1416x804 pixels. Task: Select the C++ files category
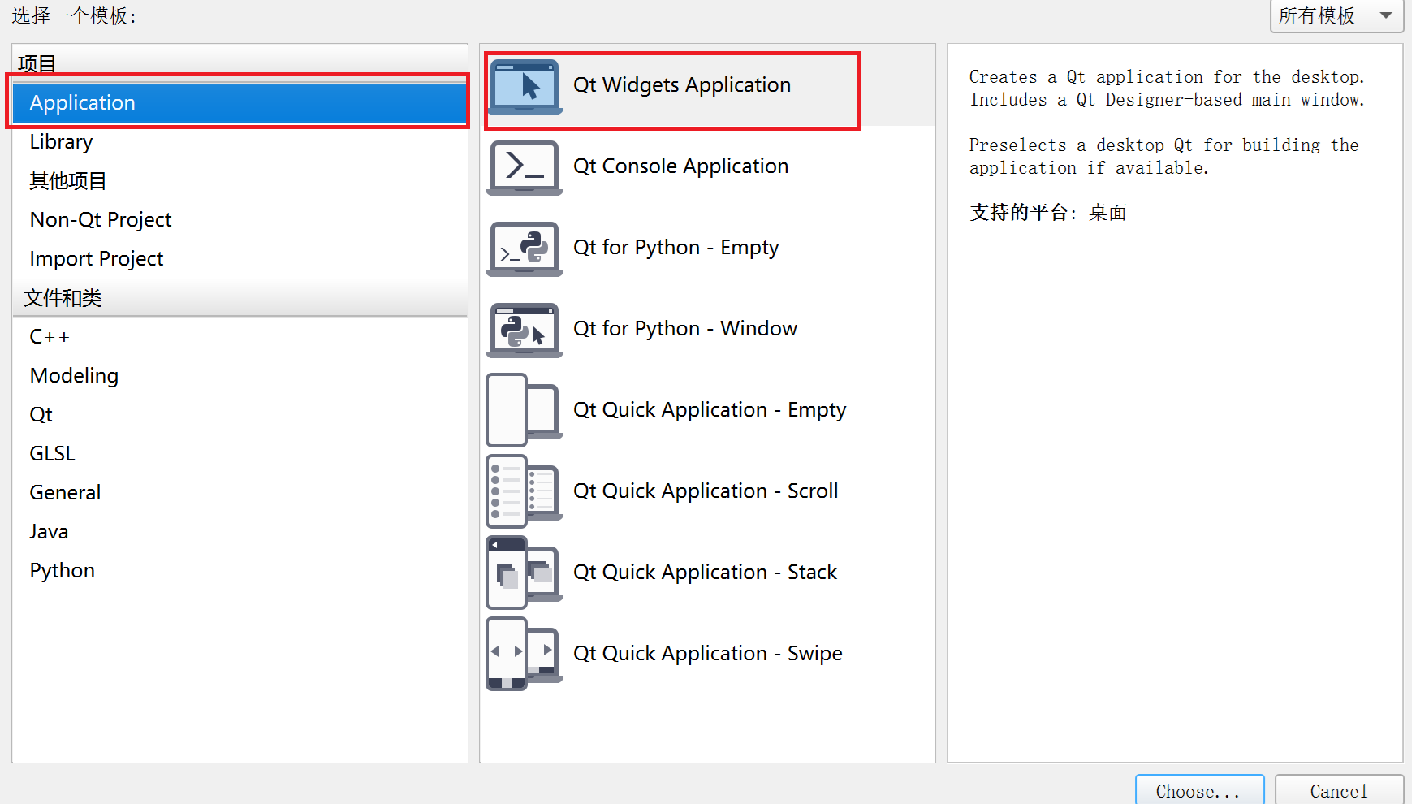[x=240, y=337]
